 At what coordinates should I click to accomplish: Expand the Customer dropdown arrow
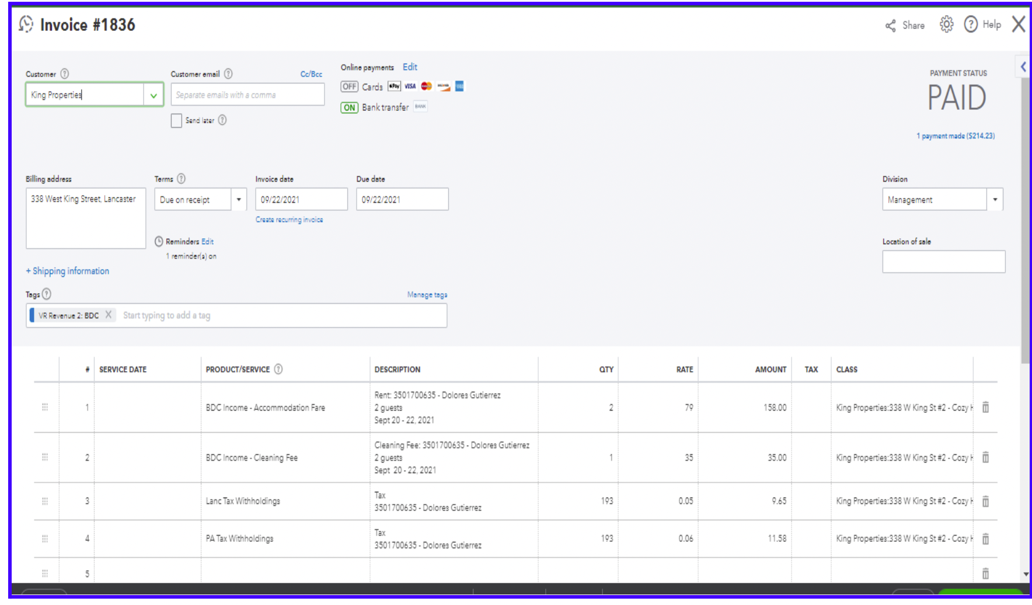point(154,95)
